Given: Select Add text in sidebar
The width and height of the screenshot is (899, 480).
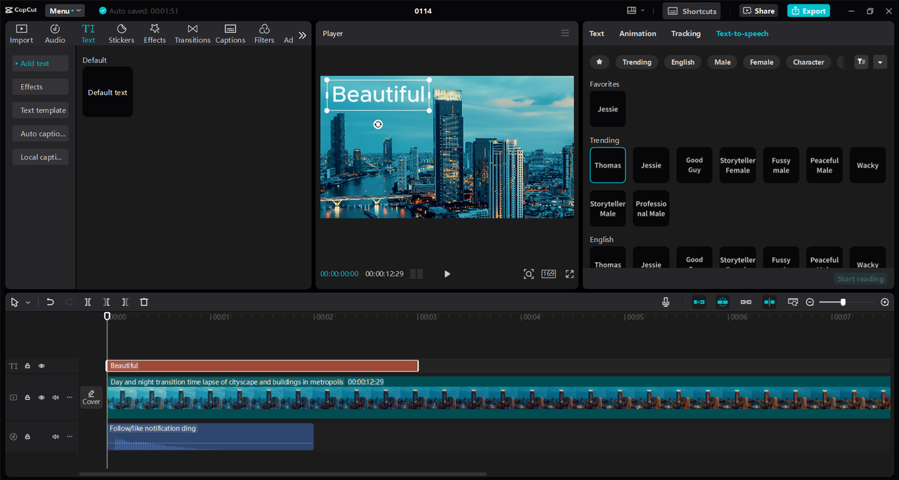Looking at the screenshot, I should 40,63.
